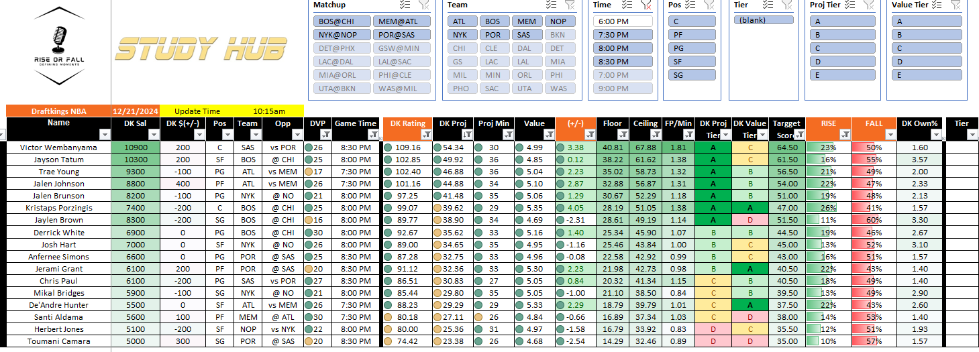Image resolution: width=979 pixels, height=352 pixels.
Task: Select the 10:15am update time cell
Action: tap(269, 111)
